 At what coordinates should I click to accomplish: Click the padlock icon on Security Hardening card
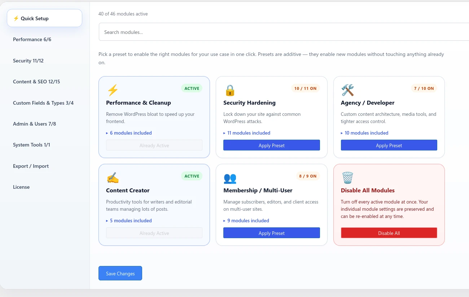tap(230, 90)
